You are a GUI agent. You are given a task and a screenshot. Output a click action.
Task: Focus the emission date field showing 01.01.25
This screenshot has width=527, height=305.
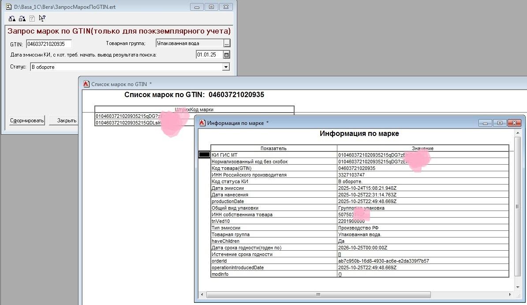(209, 55)
